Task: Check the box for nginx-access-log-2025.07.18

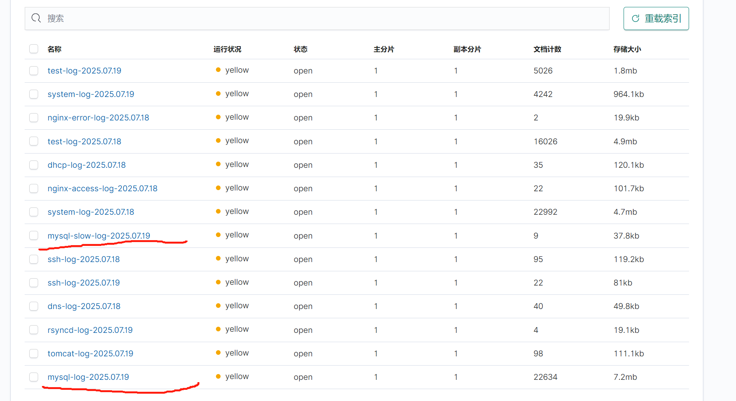Action: (x=34, y=189)
